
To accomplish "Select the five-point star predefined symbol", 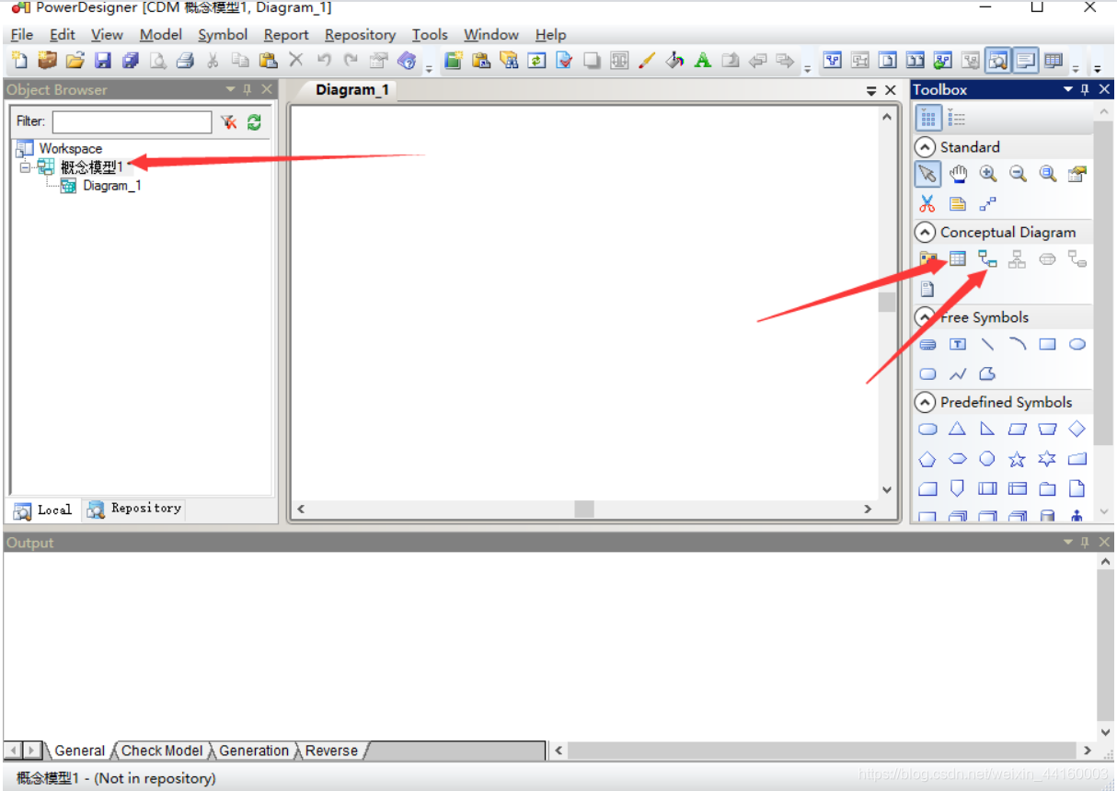I will tap(1017, 458).
